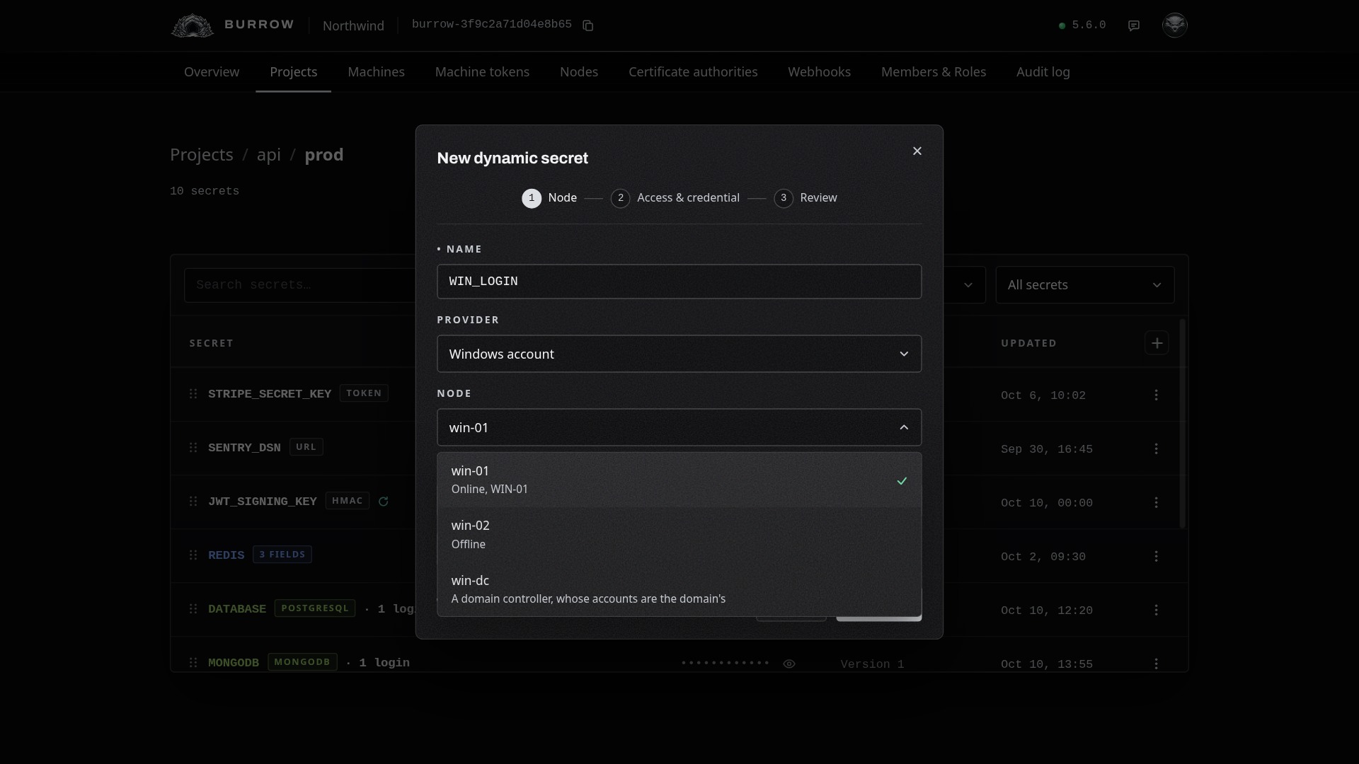The height and width of the screenshot is (764, 1359).
Task: Open actions menu for DATABASE row
Action: click(1157, 610)
